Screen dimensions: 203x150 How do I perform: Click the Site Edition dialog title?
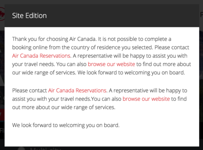click(29, 16)
